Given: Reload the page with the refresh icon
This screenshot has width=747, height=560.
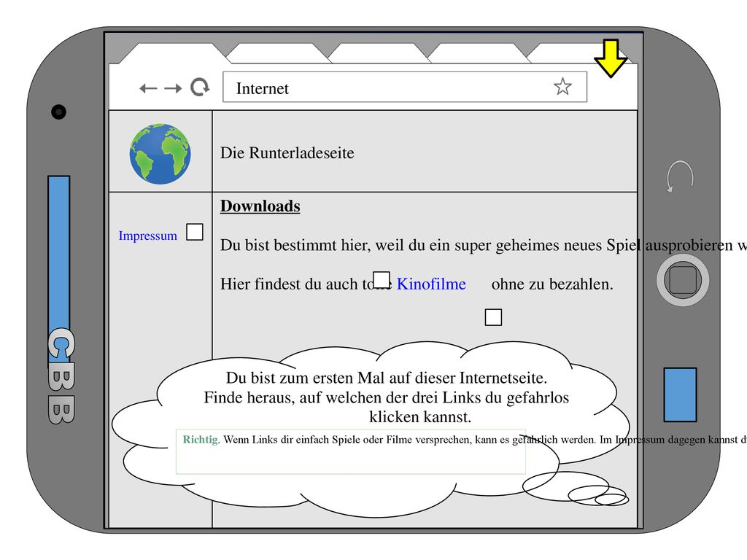Looking at the screenshot, I should pos(200,87).
